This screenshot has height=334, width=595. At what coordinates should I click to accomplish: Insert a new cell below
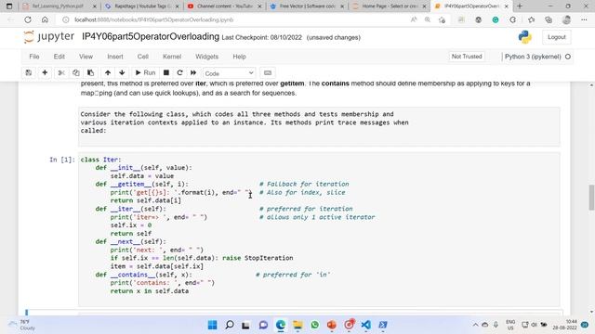coord(45,72)
